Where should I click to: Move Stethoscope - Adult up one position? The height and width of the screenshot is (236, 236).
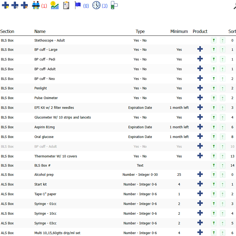222,40
